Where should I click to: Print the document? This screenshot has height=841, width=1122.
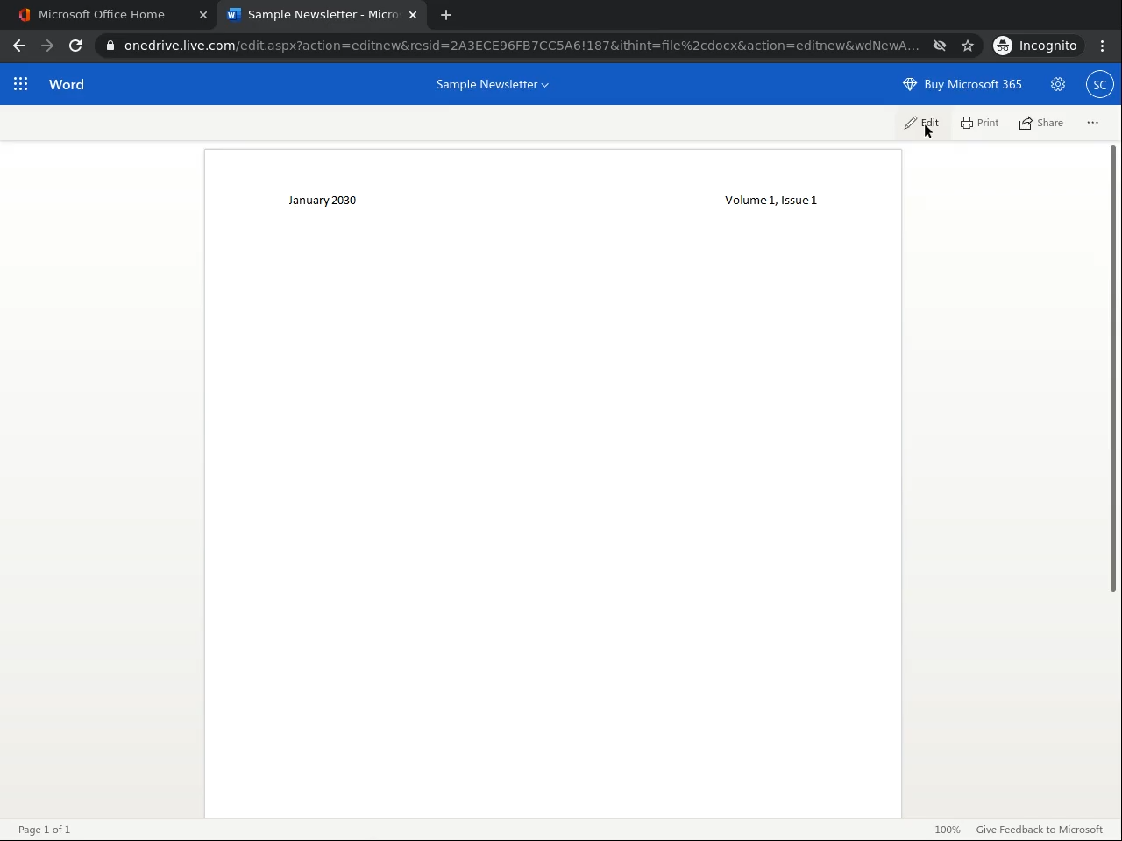point(980,123)
